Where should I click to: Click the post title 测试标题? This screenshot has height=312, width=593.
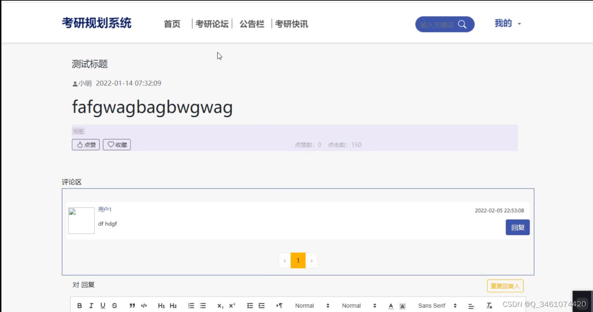90,64
